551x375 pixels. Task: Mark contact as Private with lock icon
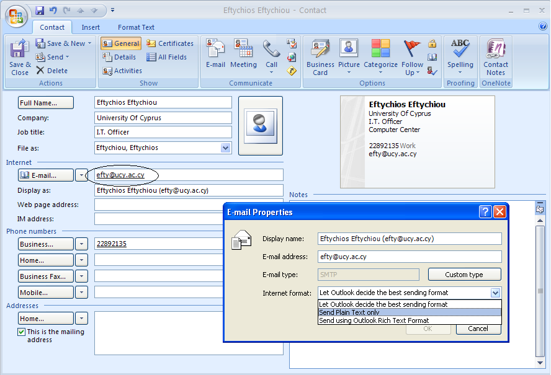pos(432,43)
